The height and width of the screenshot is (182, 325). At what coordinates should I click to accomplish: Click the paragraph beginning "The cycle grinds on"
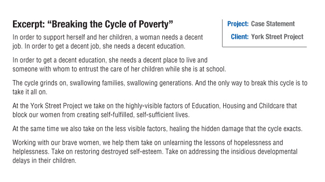[x=160, y=88]
